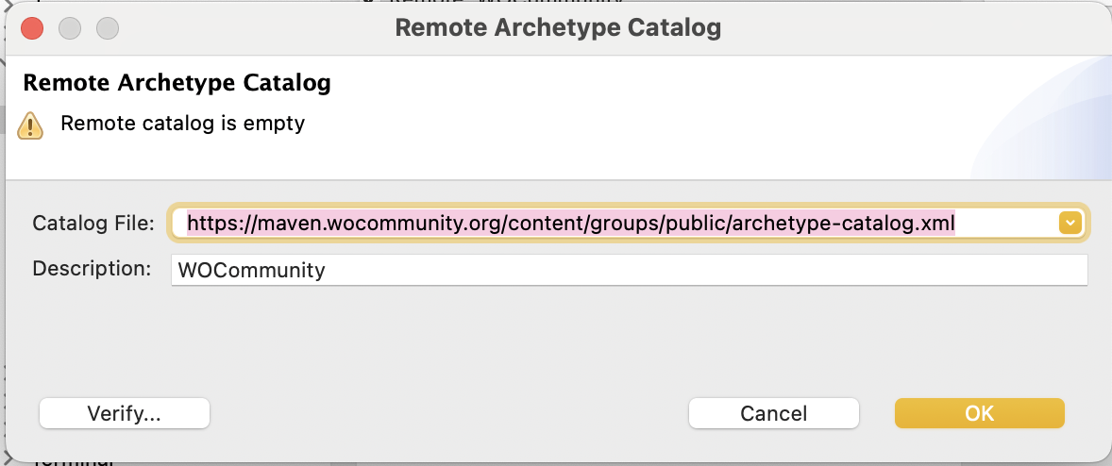Click the Remote catalog is empty message
1112x466 pixels.
(x=183, y=124)
